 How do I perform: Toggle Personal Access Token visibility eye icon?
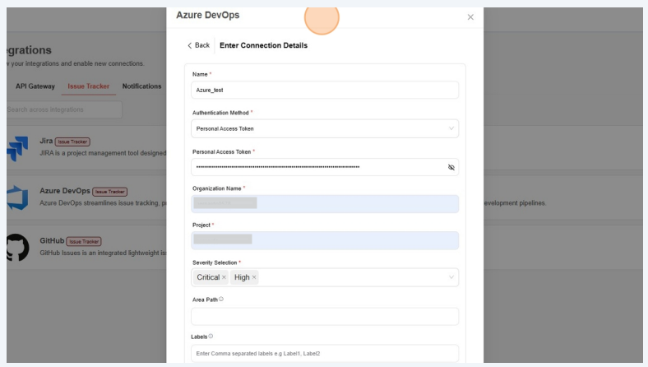[451, 167]
